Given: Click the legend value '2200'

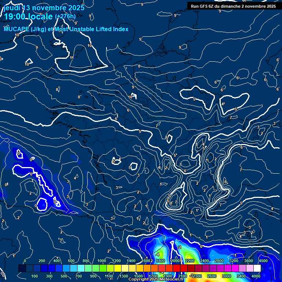Looking at the screenshot, I should [x=190, y=261].
